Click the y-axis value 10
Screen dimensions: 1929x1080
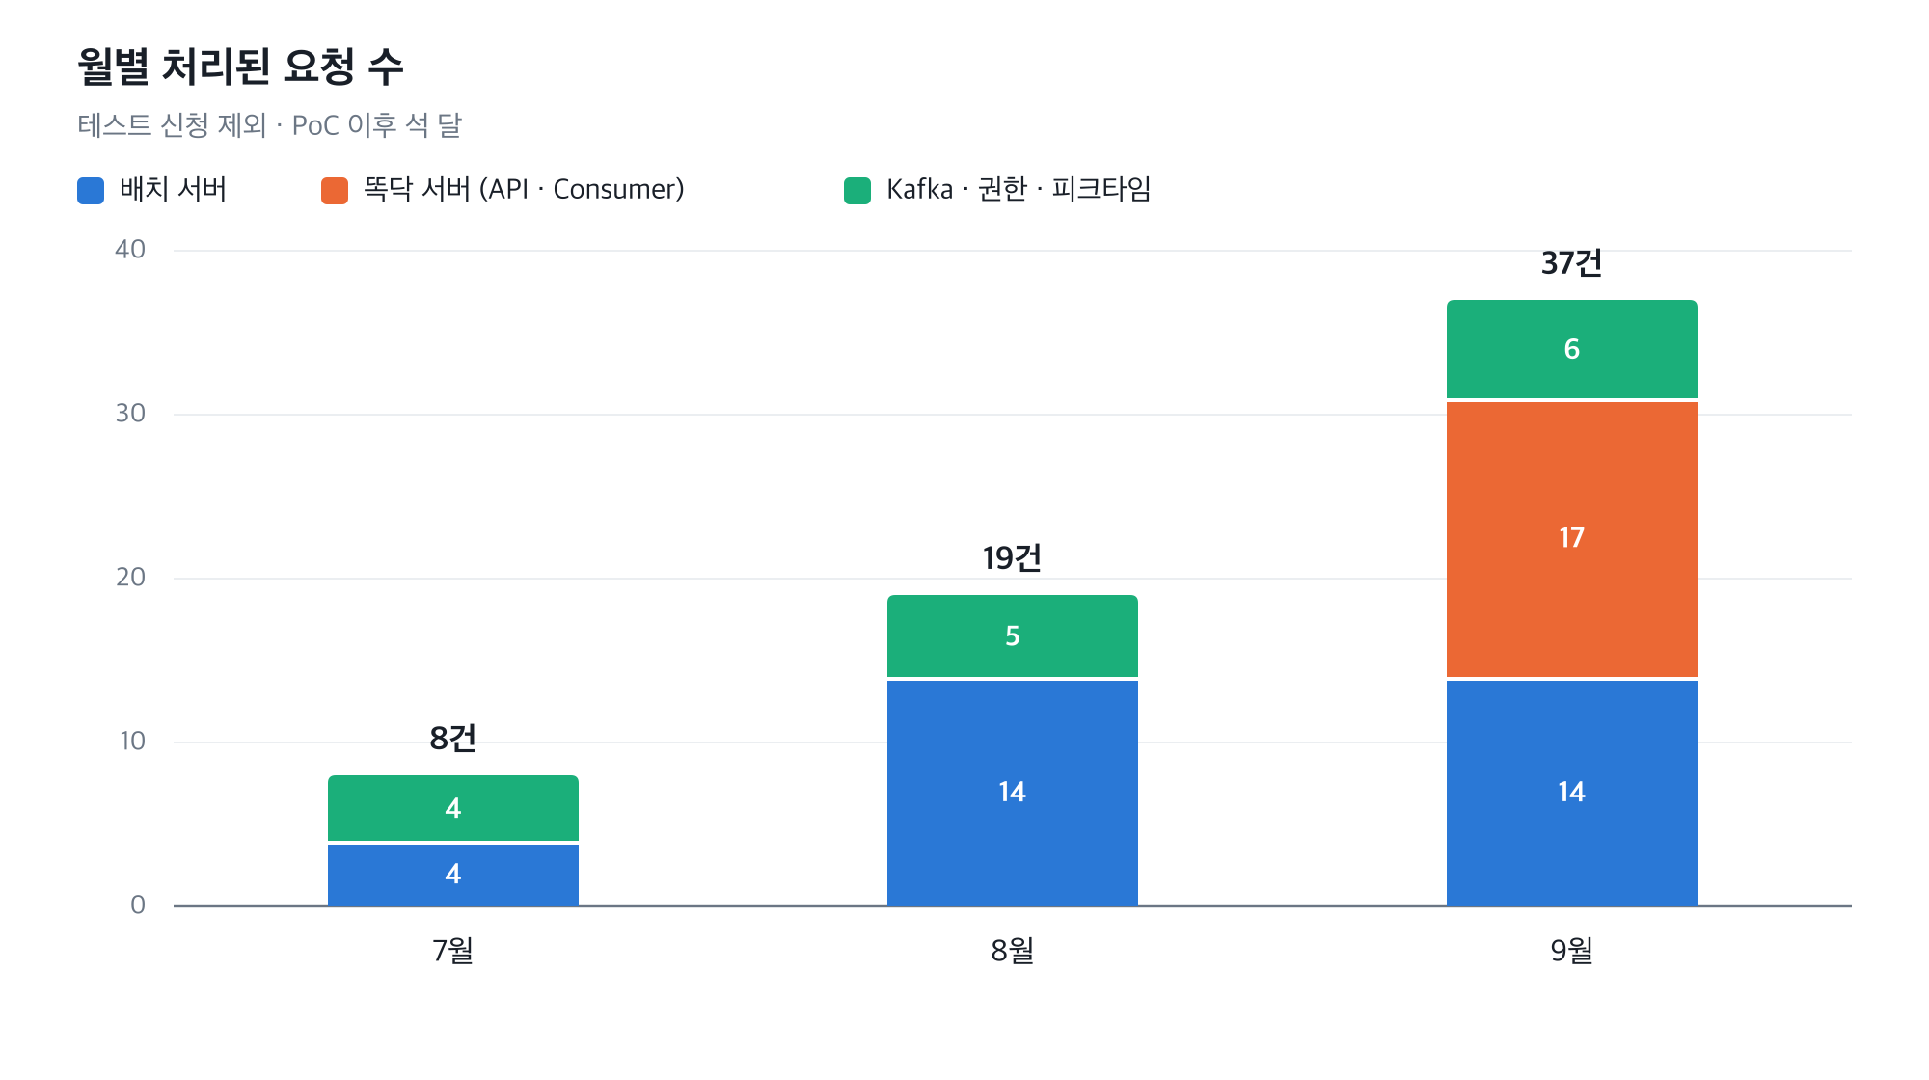tap(132, 742)
